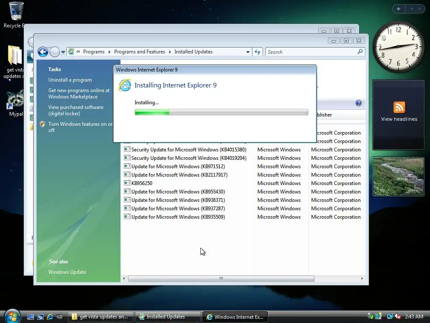Select Update for Microsoft Windows (KB971512)
Viewport: 430px width, 323px height.
pyautogui.click(x=242, y=167)
